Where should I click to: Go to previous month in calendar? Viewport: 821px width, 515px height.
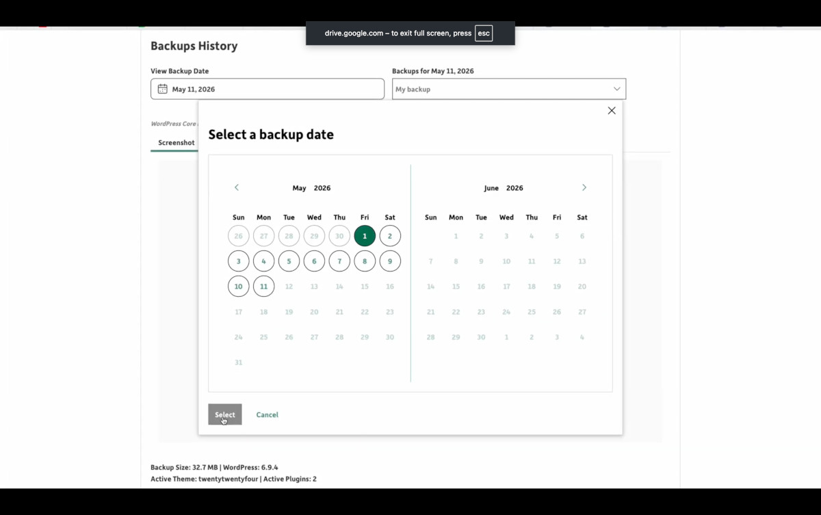pyautogui.click(x=237, y=187)
